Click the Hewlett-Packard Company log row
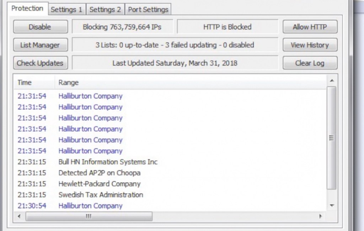The width and height of the screenshot is (364, 231). pos(99,184)
